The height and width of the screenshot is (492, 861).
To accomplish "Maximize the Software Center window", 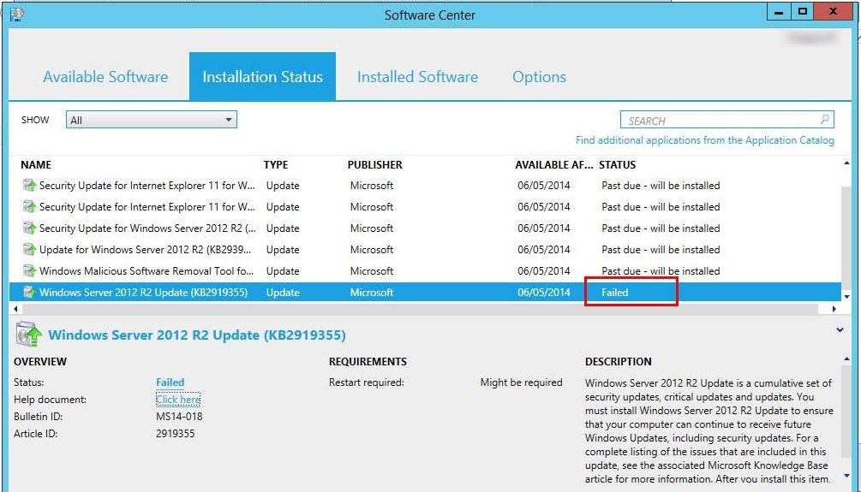I will pos(802,11).
